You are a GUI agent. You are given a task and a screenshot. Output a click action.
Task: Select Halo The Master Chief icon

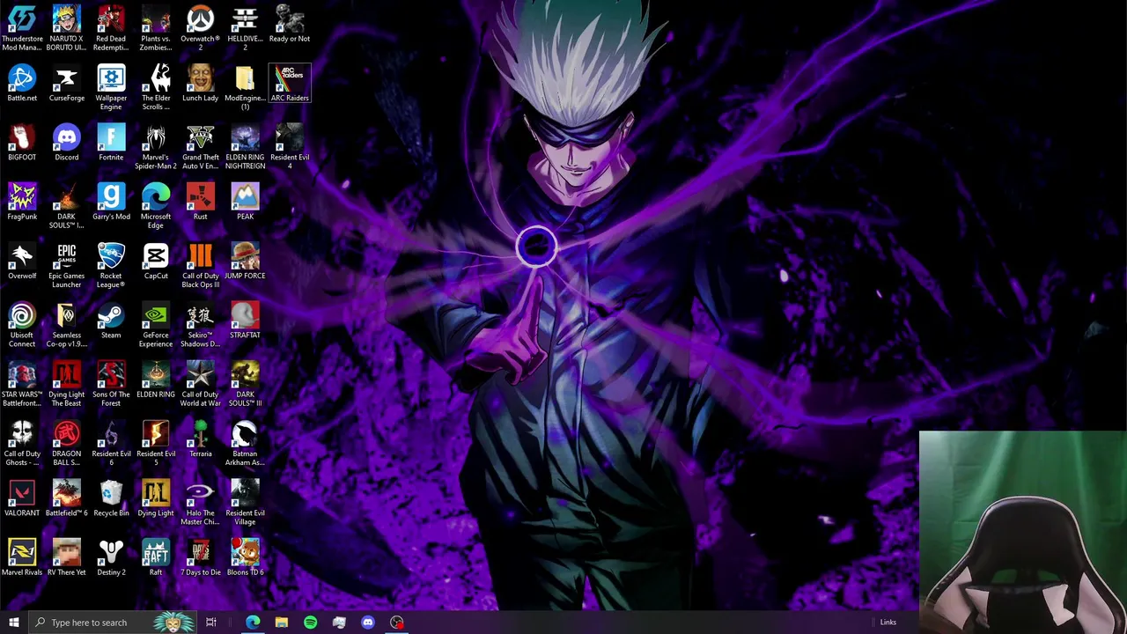click(x=200, y=502)
